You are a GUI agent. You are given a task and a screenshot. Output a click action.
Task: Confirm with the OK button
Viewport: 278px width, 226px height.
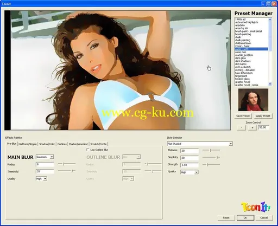point(245,218)
